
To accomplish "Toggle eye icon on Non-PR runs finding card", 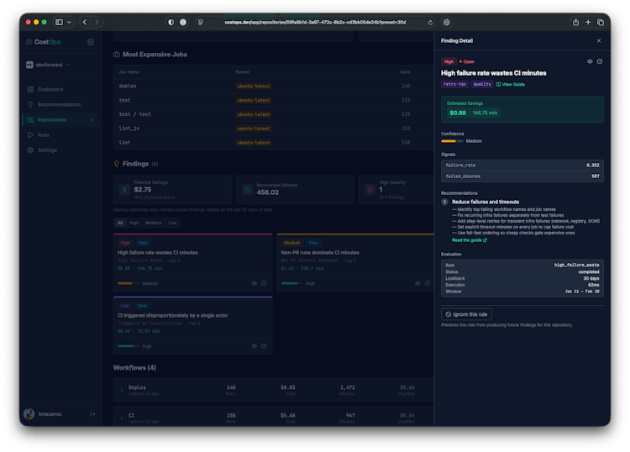I will 417,283.
